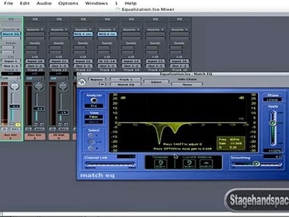Toggle the Phase Linear button
The image size is (289, 217).
click(273, 99)
